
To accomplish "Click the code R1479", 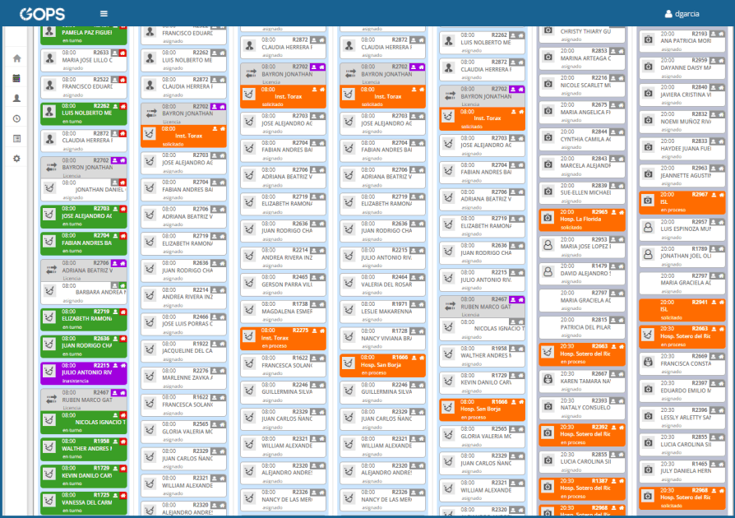I will (x=599, y=266).
